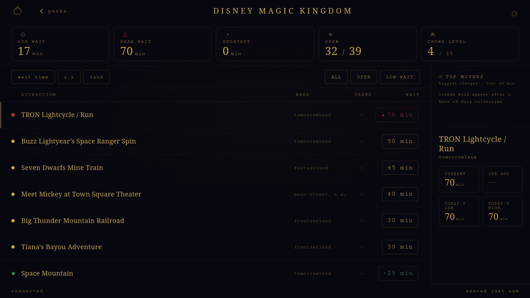Click the TREND column header
The height and width of the screenshot is (298, 530).
pos(363,94)
